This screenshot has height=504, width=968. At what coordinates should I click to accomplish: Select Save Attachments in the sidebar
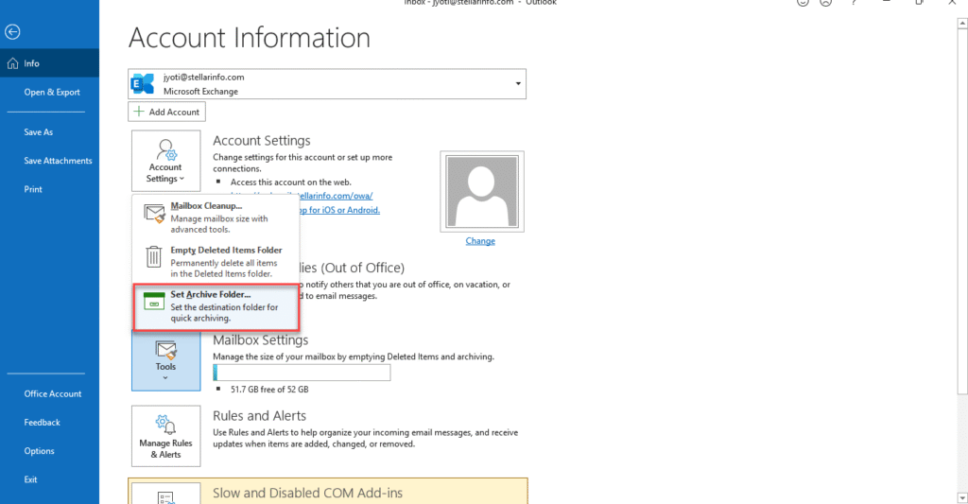tap(58, 161)
